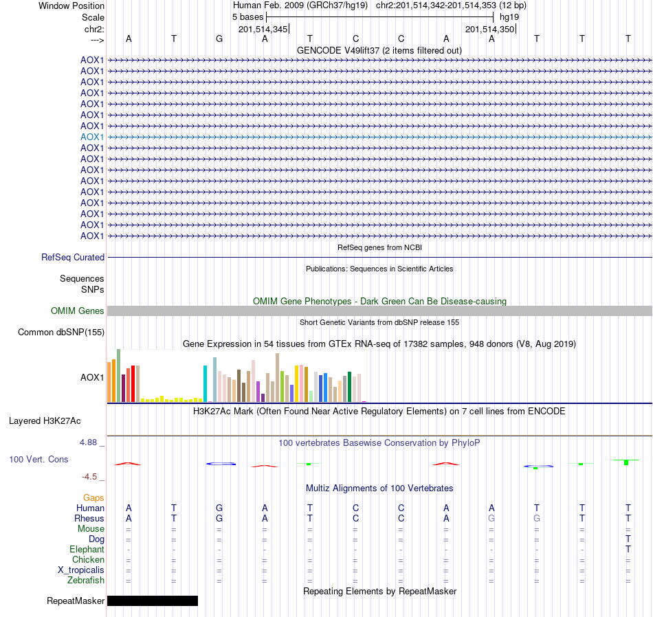Click the RepeatMasker track label
The width and height of the screenshot is (653, 617).
76,601
